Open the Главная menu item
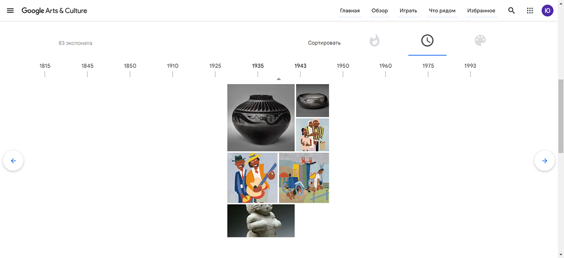The height and width of the screenshot is (258, 564). [x=350, y=11]
